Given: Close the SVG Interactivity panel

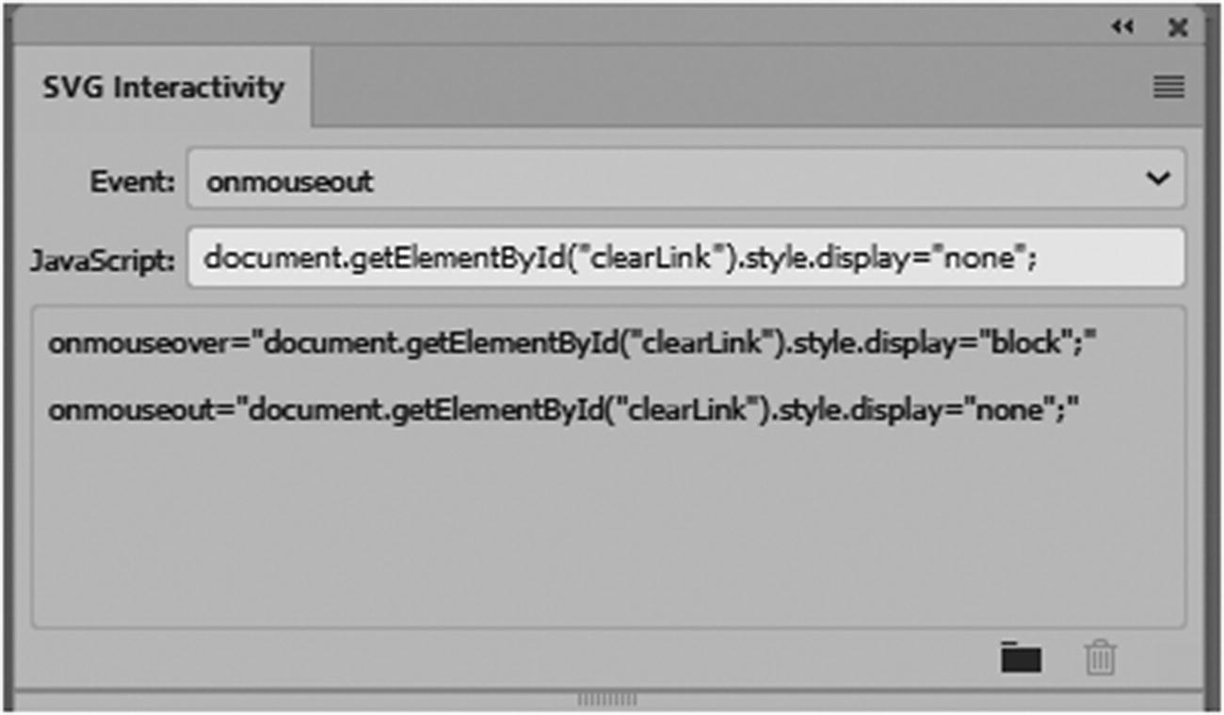Looking at the screenshot, I should 1177,27.
